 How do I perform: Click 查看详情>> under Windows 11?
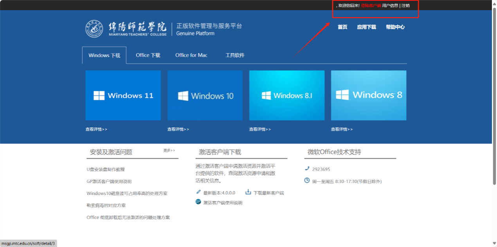point(96,129)
